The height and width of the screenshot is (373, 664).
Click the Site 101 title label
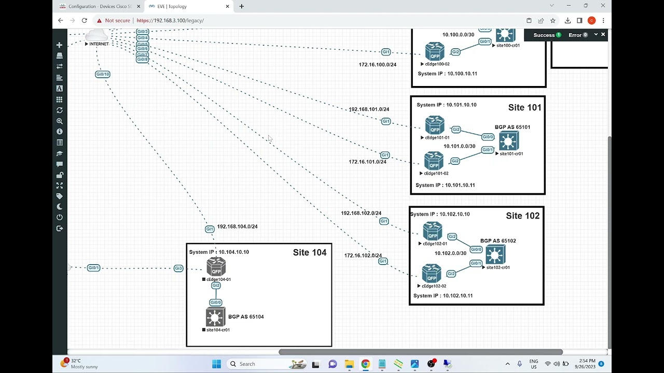click(x=524, y=108)
